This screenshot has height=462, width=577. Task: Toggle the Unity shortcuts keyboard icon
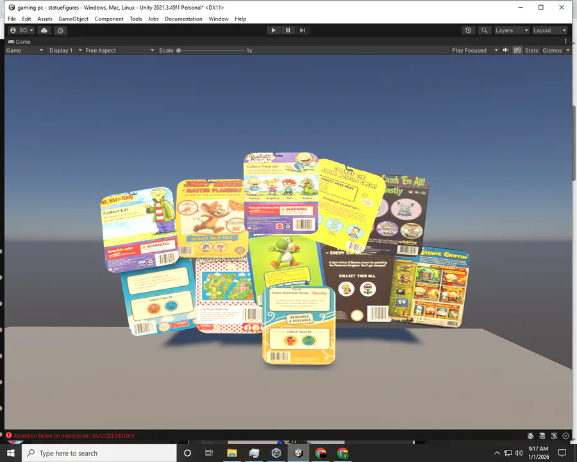pos(517,50)
